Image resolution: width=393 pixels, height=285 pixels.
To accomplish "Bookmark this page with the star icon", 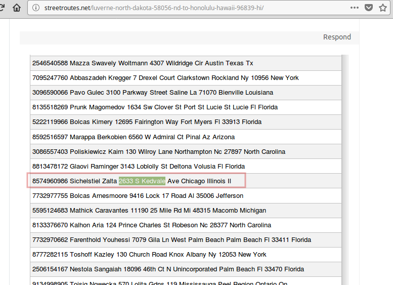I will point(383,8).
